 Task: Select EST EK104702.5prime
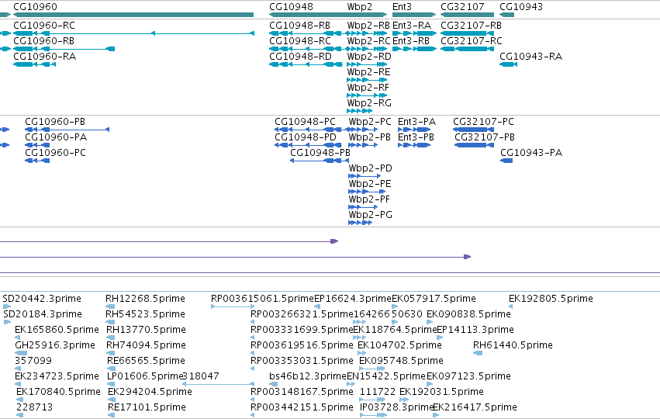click(400, 345)
